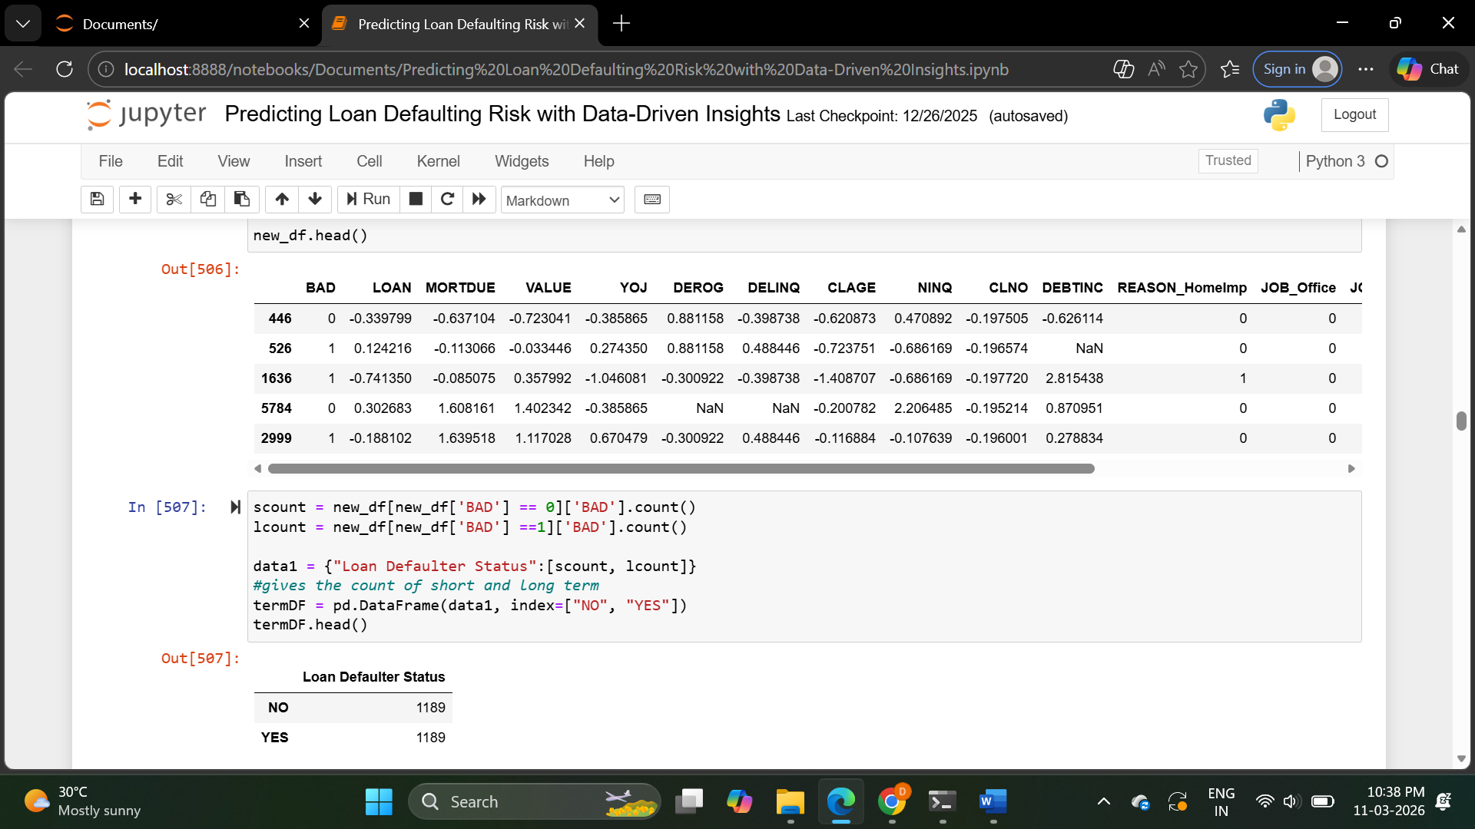Close the Documents/ browser tab
The width and height of the screenshot is (1475, 829).
(x=304, y=24)
